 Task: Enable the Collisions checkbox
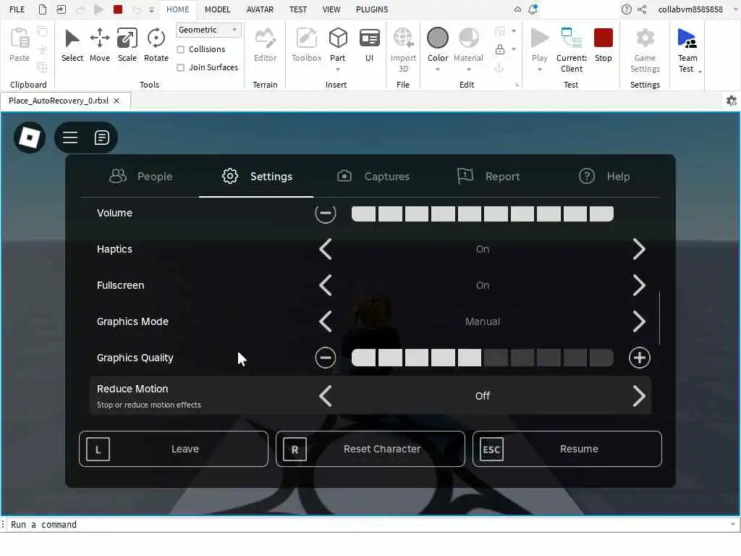(x=180, y=50)
